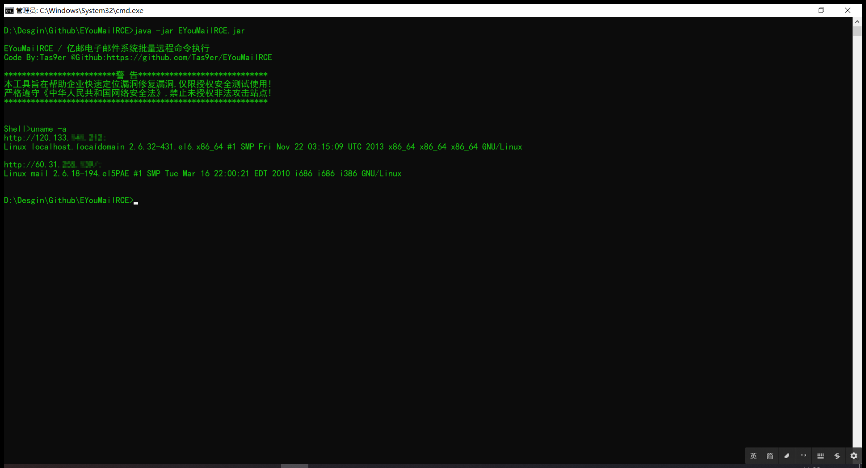Click the horizontal scrollbar thumb at bottom

pyautogui.click(x=294, y=466)
